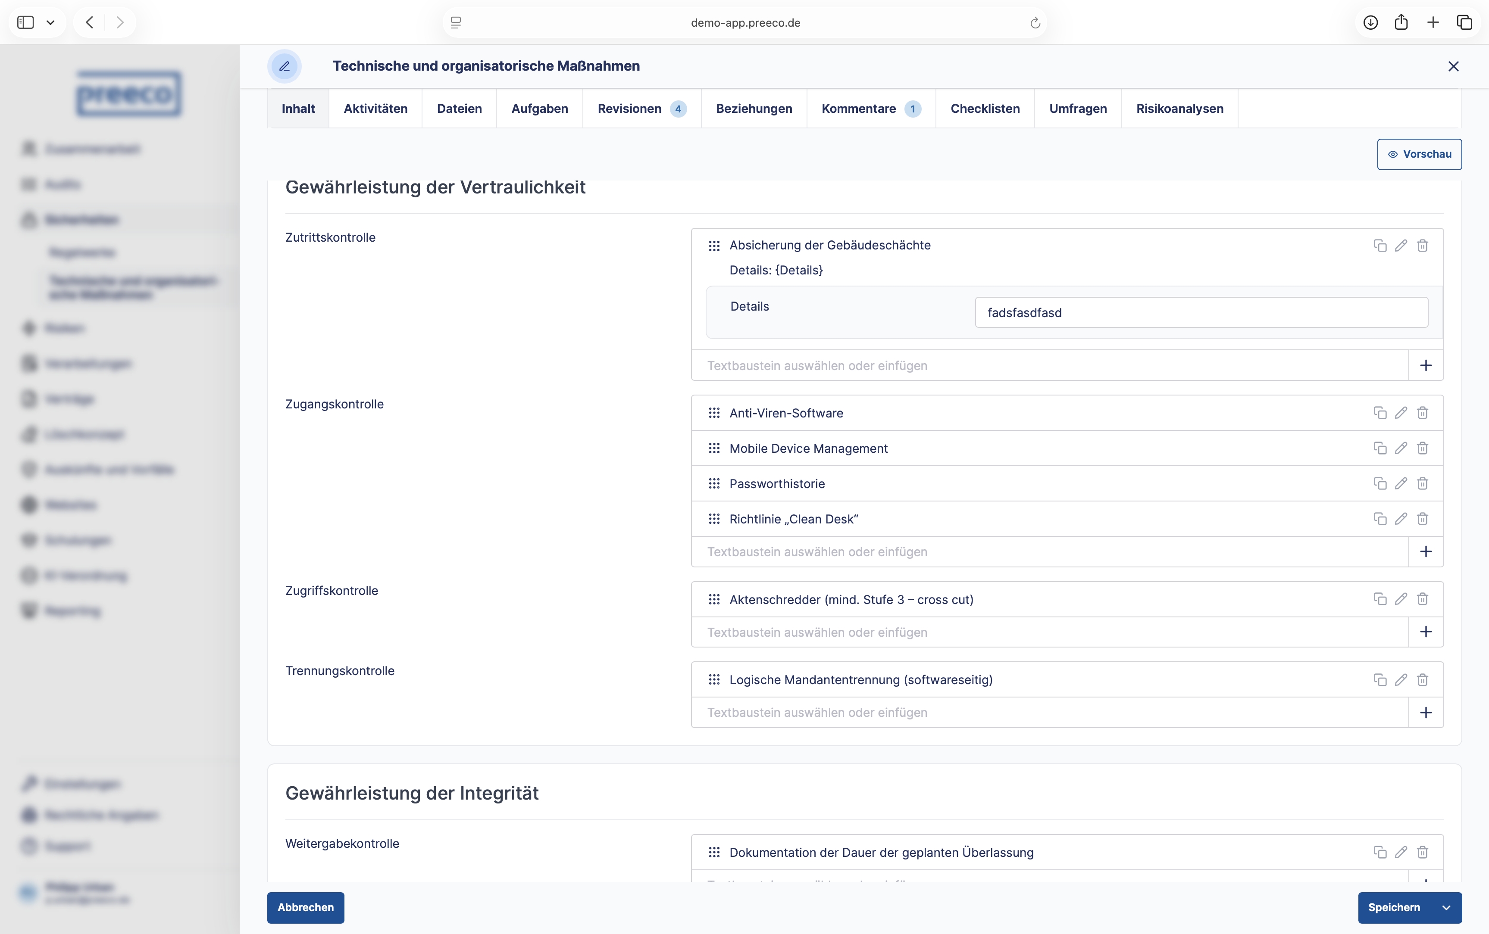Click drag handle of Richtlinie Clean Desk
The image size is (1489, 934).
click(714, 519)
